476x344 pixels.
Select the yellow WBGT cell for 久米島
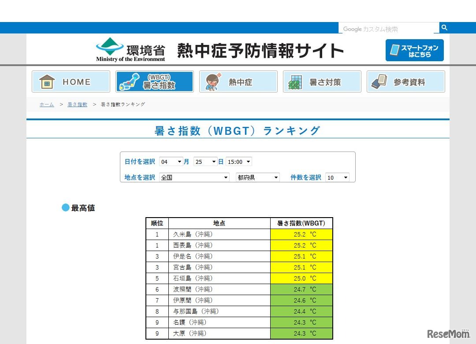(301, 234)
